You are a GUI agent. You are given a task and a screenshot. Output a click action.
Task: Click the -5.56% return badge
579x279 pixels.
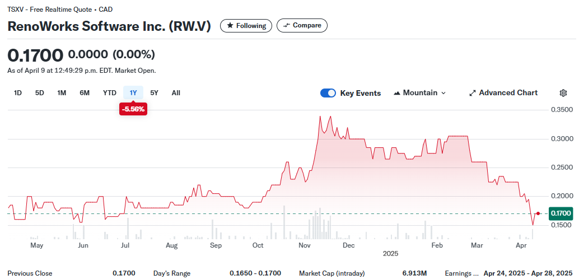(133, 109)
